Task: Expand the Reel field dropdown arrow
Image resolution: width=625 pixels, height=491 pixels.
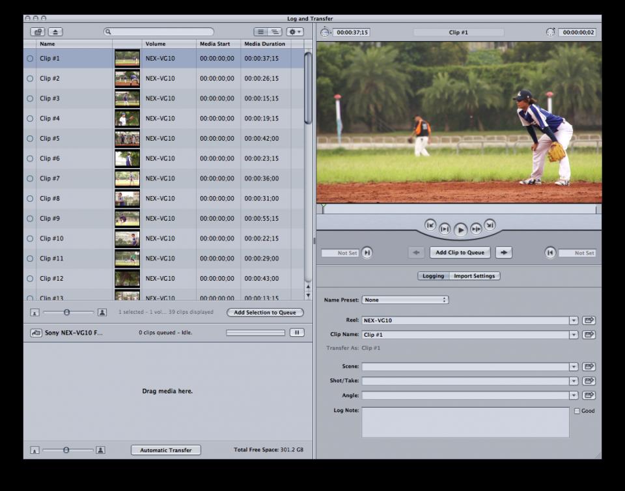Action: [x=574, y=320]
